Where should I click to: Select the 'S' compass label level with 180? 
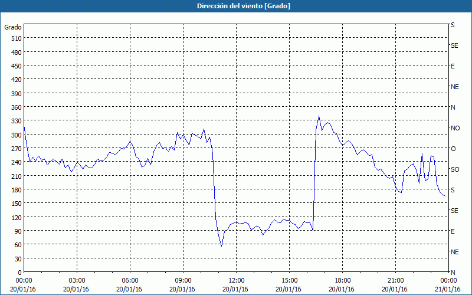[453, 190]
